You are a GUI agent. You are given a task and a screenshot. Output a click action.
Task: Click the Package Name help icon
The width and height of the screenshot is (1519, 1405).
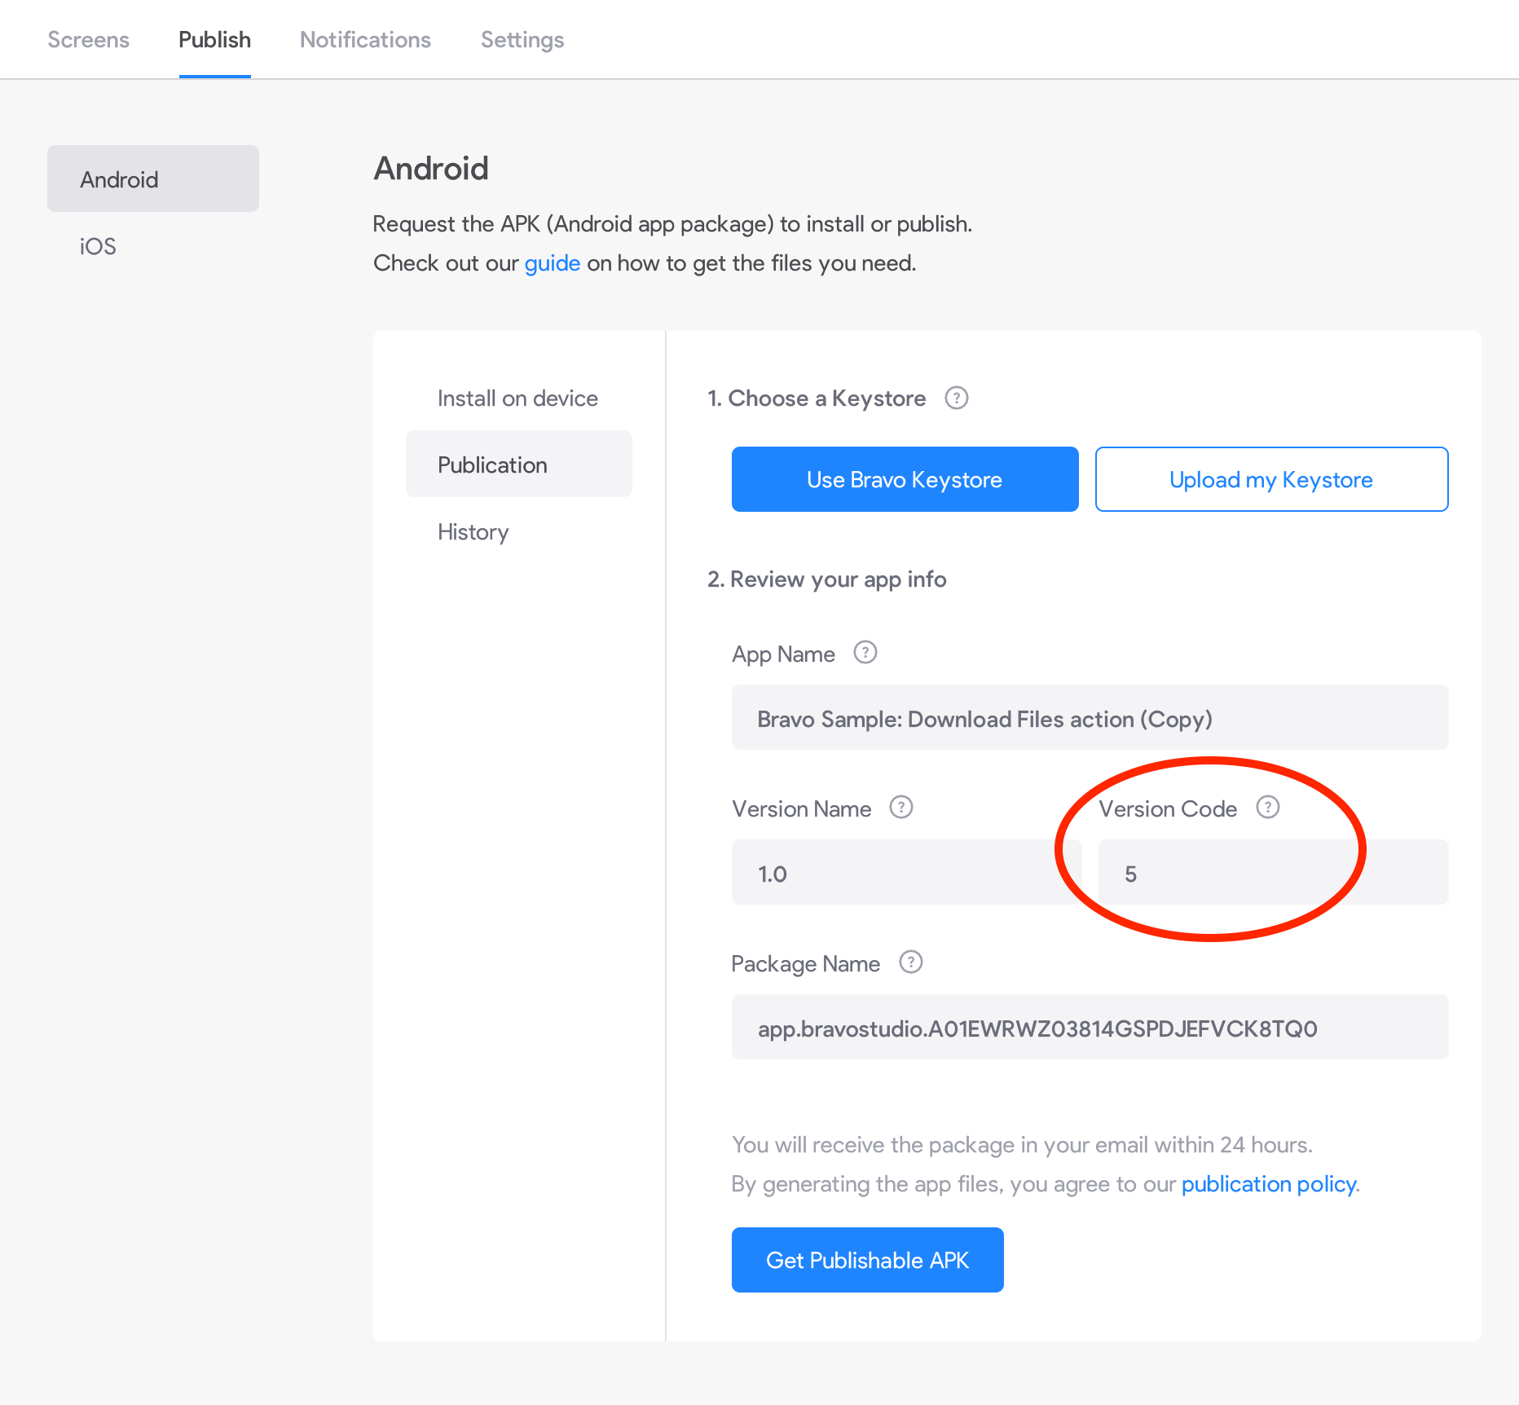click(x=910, y=962)
